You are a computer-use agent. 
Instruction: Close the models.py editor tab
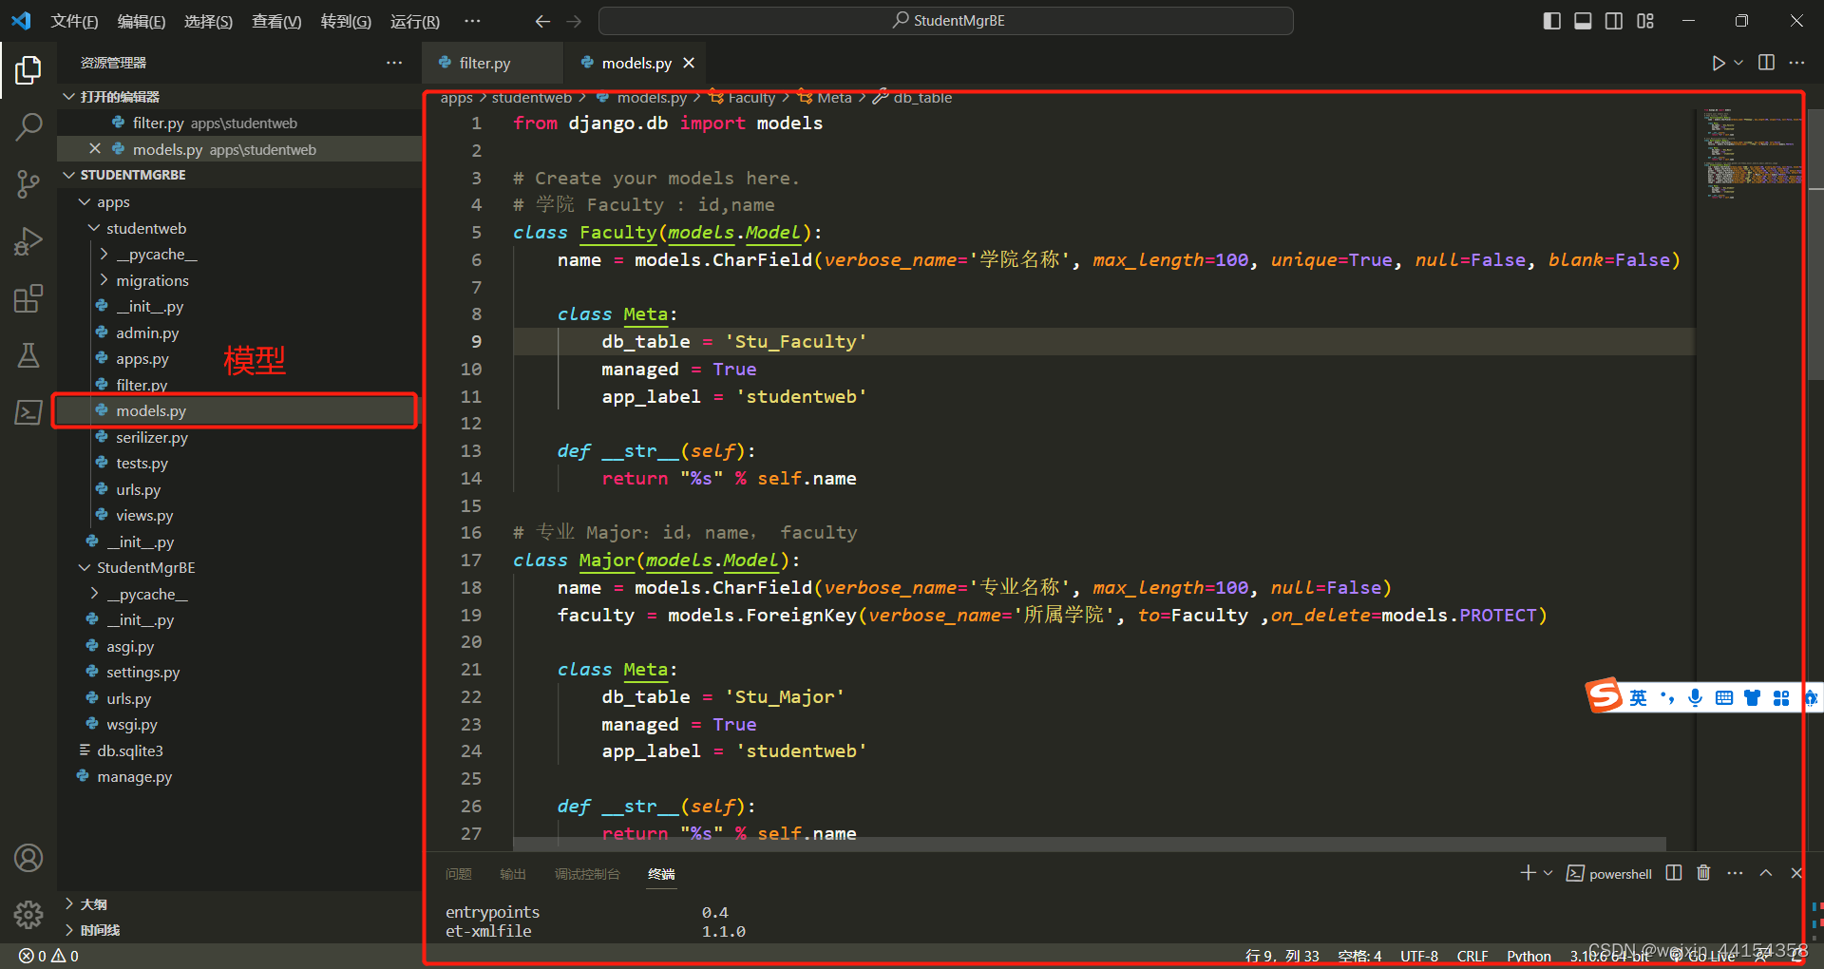click(689, 63)
